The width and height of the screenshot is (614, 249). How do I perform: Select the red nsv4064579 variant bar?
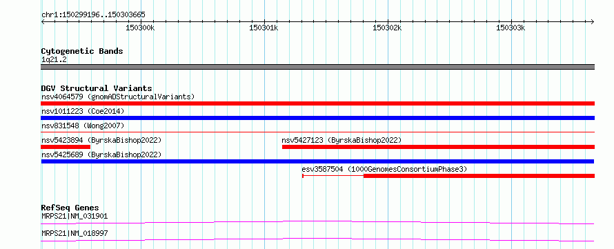(317, 103)
